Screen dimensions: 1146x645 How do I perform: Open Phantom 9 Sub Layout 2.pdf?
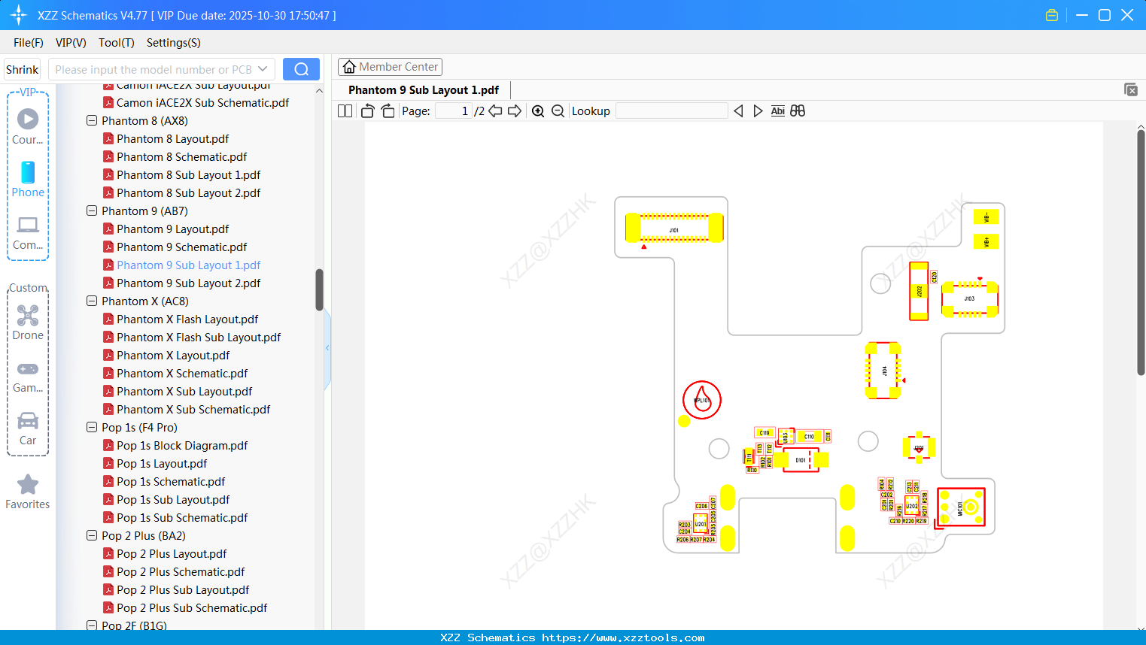click(x=189, y=283)
